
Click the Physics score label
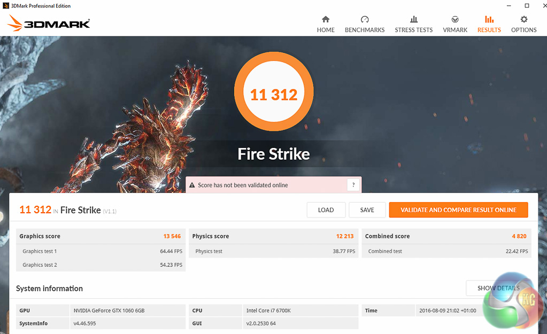pos(210,236)
